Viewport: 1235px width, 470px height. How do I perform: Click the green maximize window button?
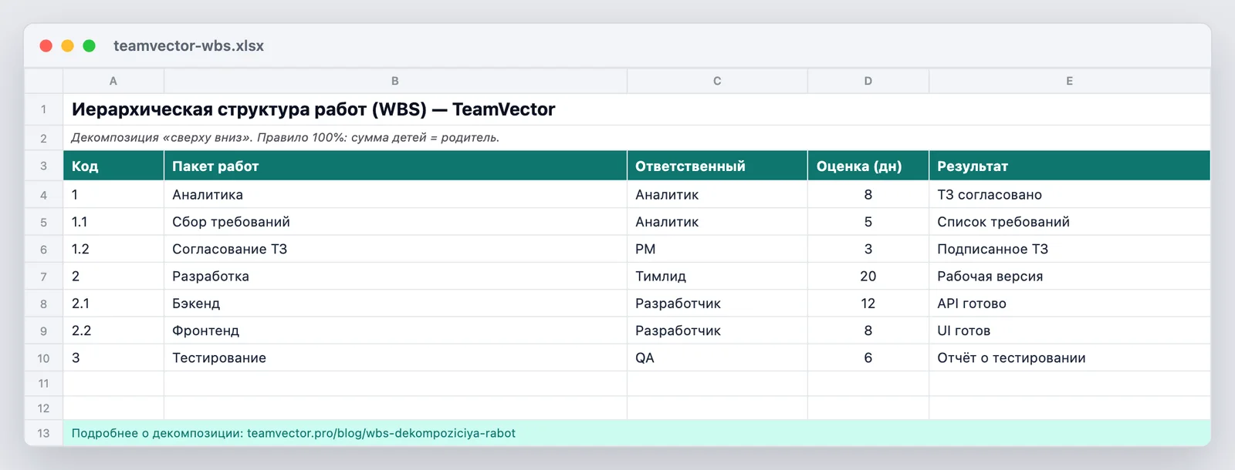click(90, 45)
